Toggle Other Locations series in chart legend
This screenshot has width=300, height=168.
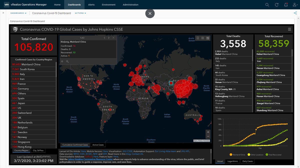point(255,155)
